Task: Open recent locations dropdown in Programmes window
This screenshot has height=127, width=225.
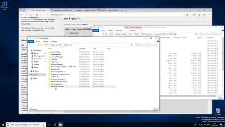Action: [36, 45]
